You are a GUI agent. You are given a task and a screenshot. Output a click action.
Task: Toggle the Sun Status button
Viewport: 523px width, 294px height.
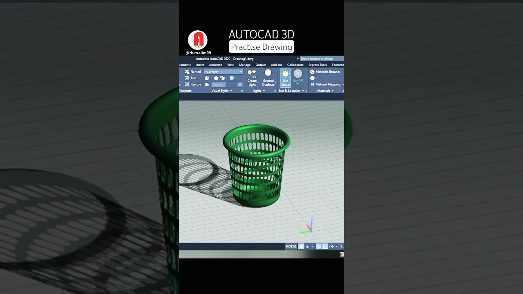click(285, 78)
